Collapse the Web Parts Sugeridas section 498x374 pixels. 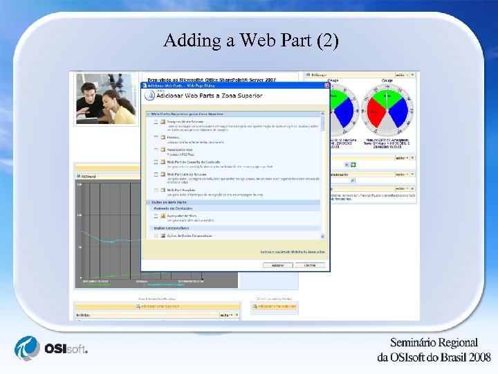point(148,114)
